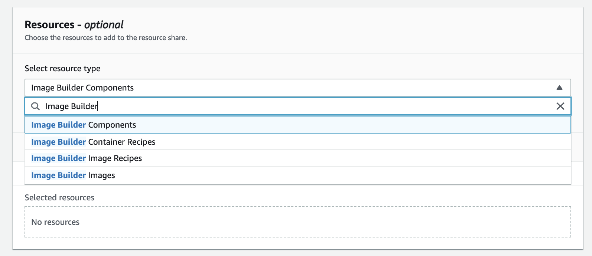Click the blue 'Image Builder' text in Images row

click(x=58, y=175)
